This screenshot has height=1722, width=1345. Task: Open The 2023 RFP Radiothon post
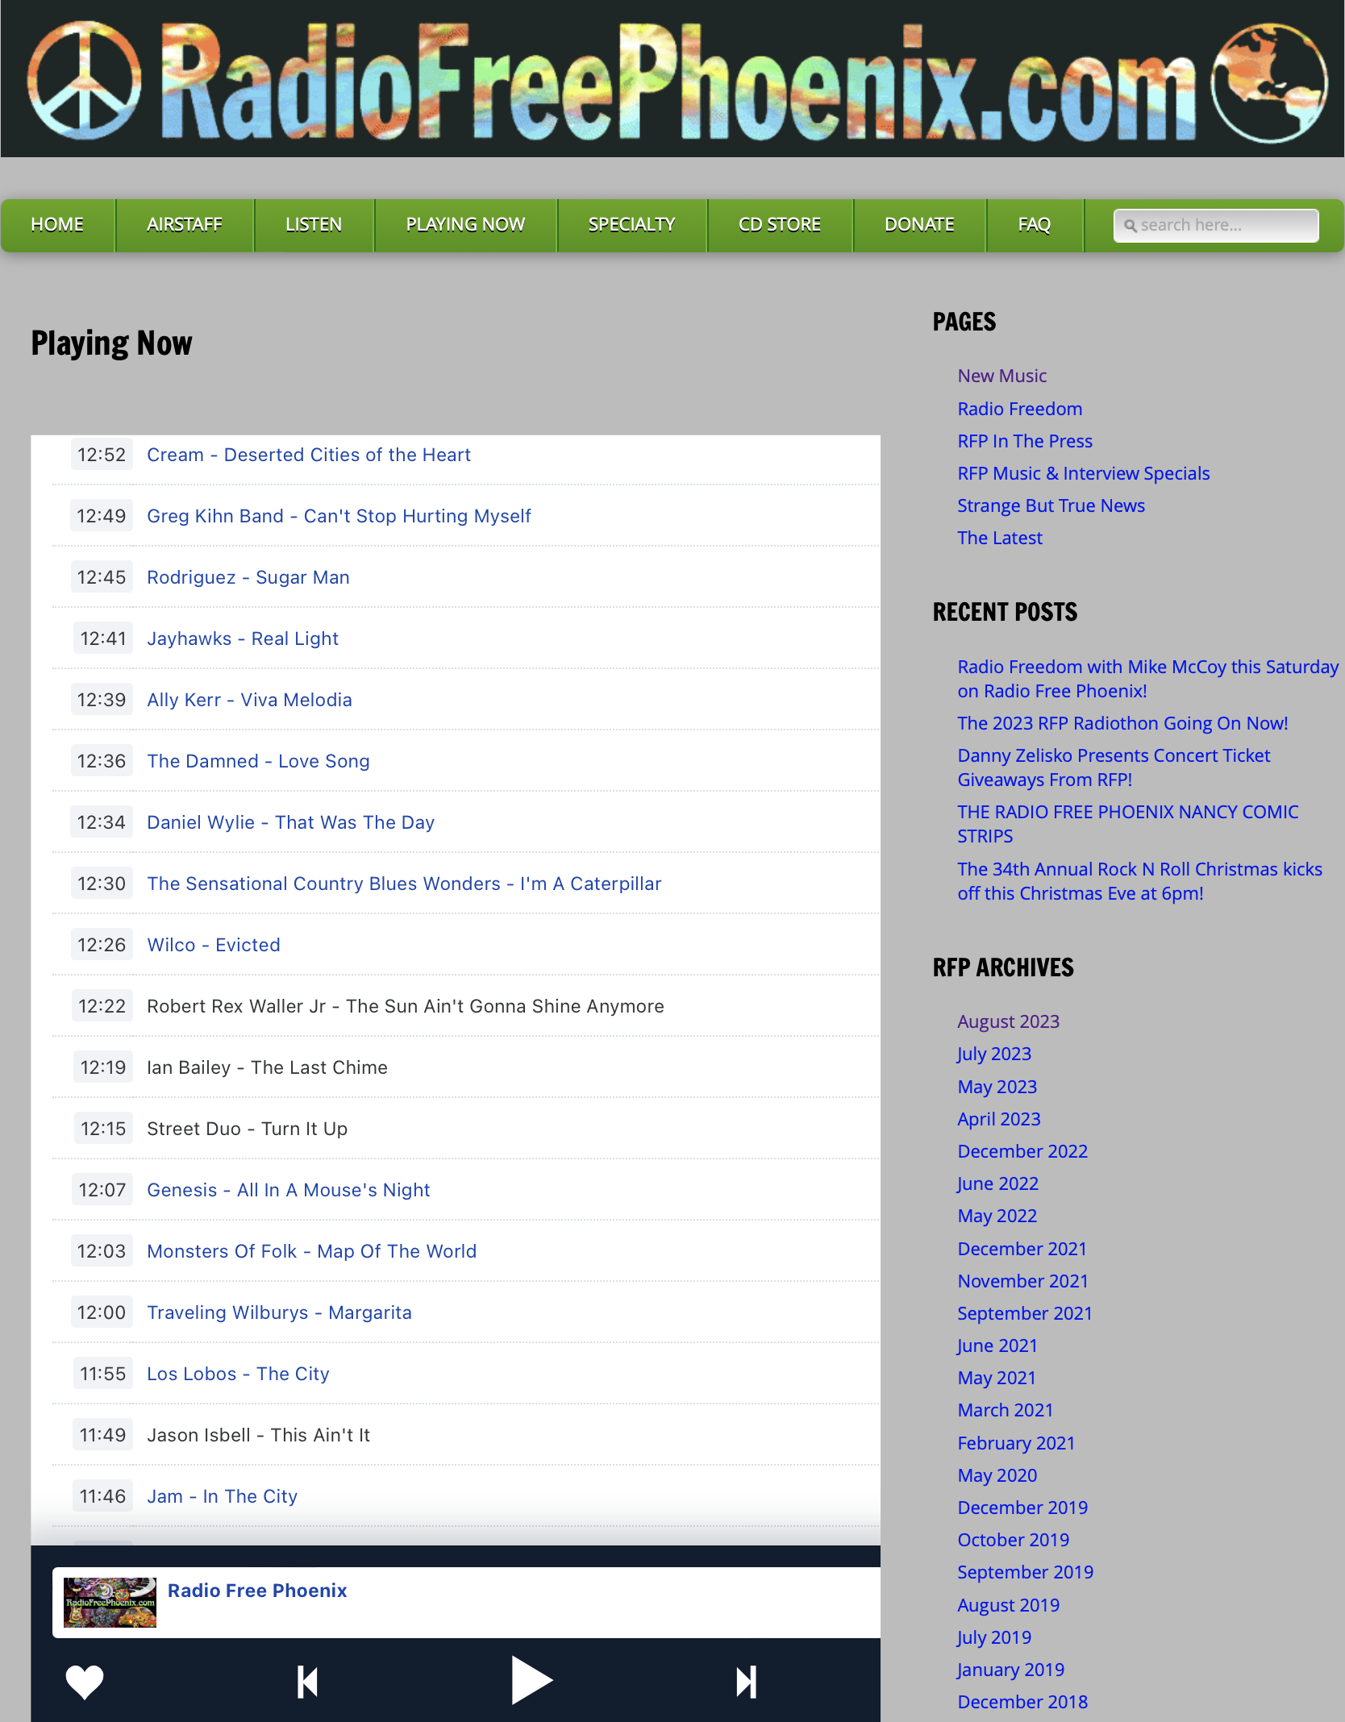1122,723
